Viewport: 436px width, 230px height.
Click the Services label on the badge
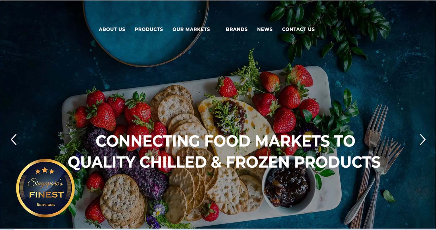(45, 205)
